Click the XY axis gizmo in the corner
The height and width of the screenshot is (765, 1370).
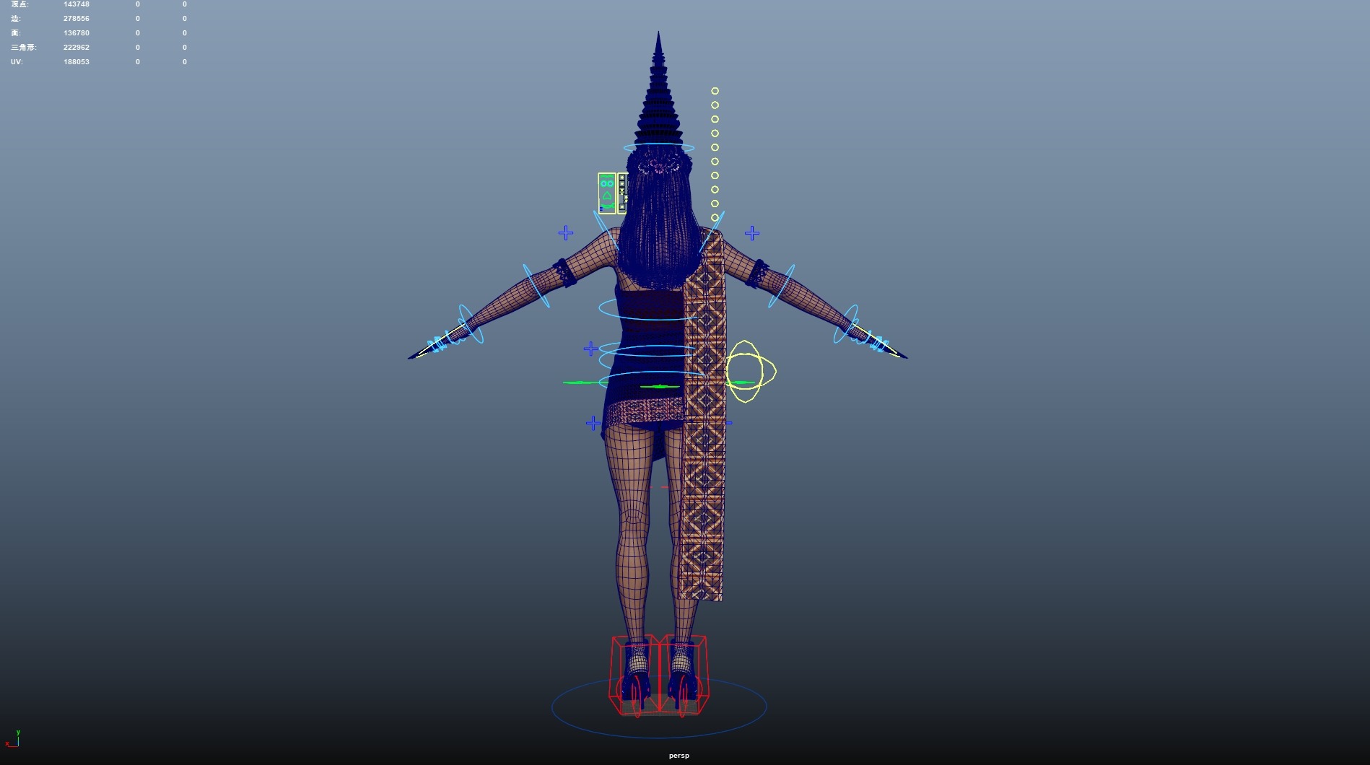13,739
